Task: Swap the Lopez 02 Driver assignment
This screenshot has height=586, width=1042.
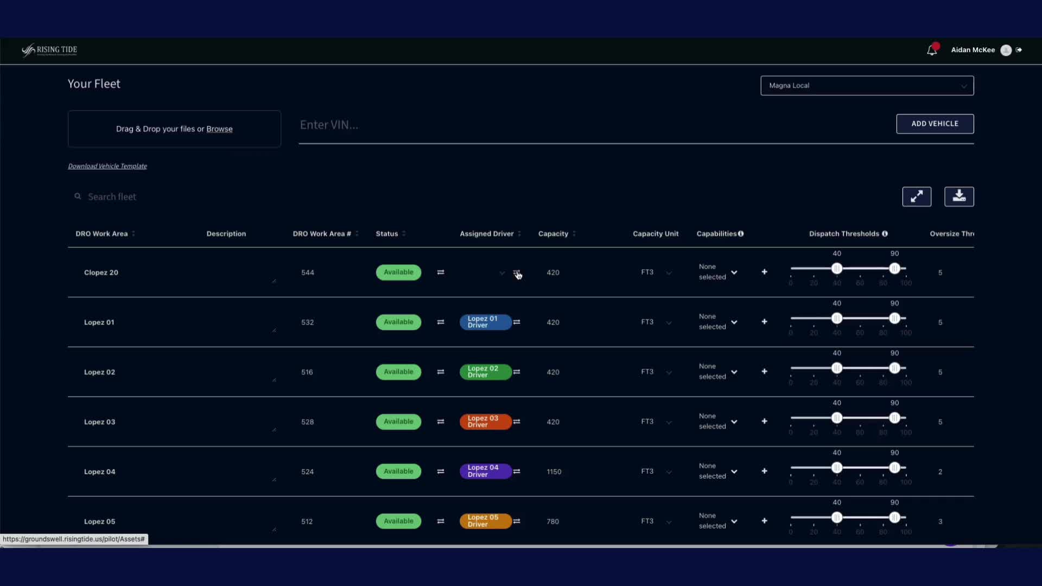Action: (x=517, y=372)
